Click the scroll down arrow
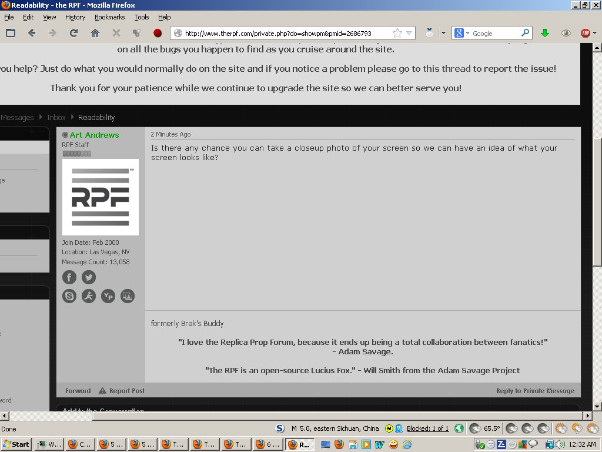 coord(597,406)
